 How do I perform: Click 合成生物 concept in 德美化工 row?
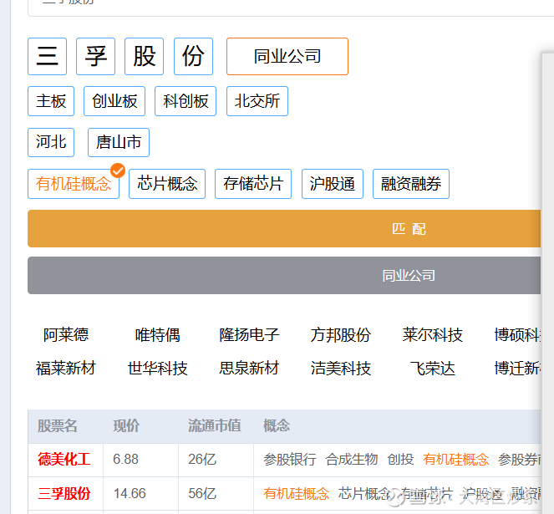(352, 459)
